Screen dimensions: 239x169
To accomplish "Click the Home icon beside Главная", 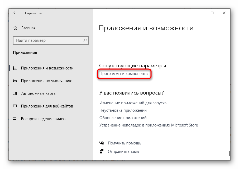I will click(x=15, y=28).
